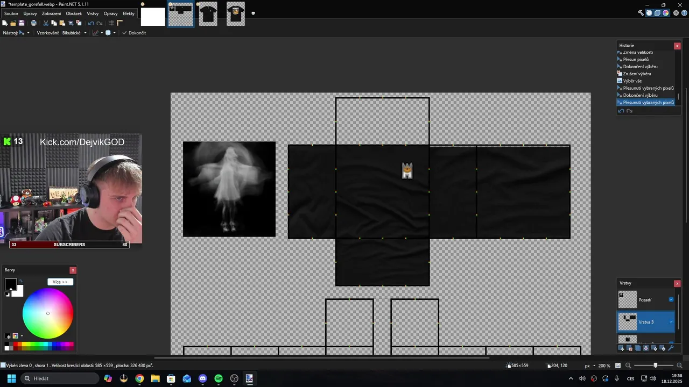Redo action via toolbar arrow
689x387 pixels.
[100, 23]
